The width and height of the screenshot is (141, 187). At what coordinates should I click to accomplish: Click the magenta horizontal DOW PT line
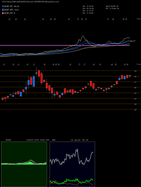coord(65,45)
